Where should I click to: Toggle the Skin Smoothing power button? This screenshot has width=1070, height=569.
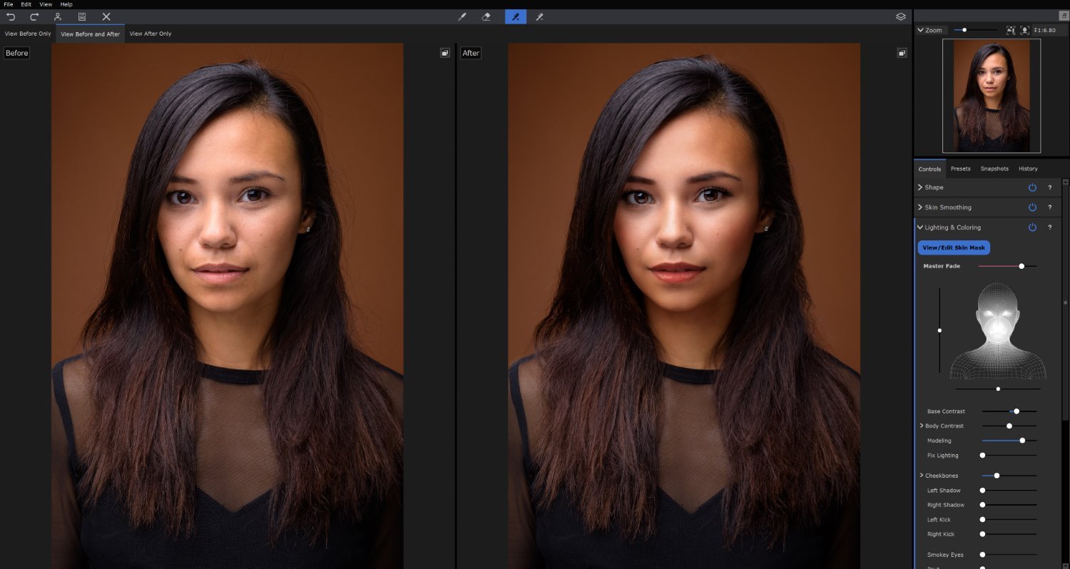coord(1032,207)
